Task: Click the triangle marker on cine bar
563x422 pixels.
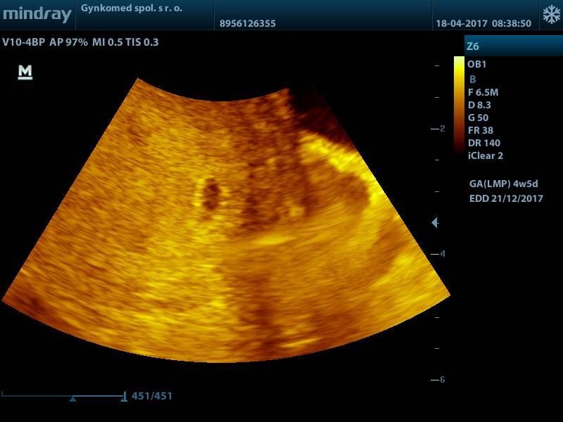Action: tap(72, 399)
